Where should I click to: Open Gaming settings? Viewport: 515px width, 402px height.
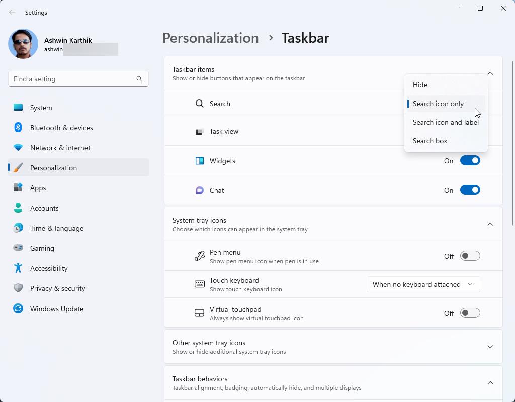78,248
